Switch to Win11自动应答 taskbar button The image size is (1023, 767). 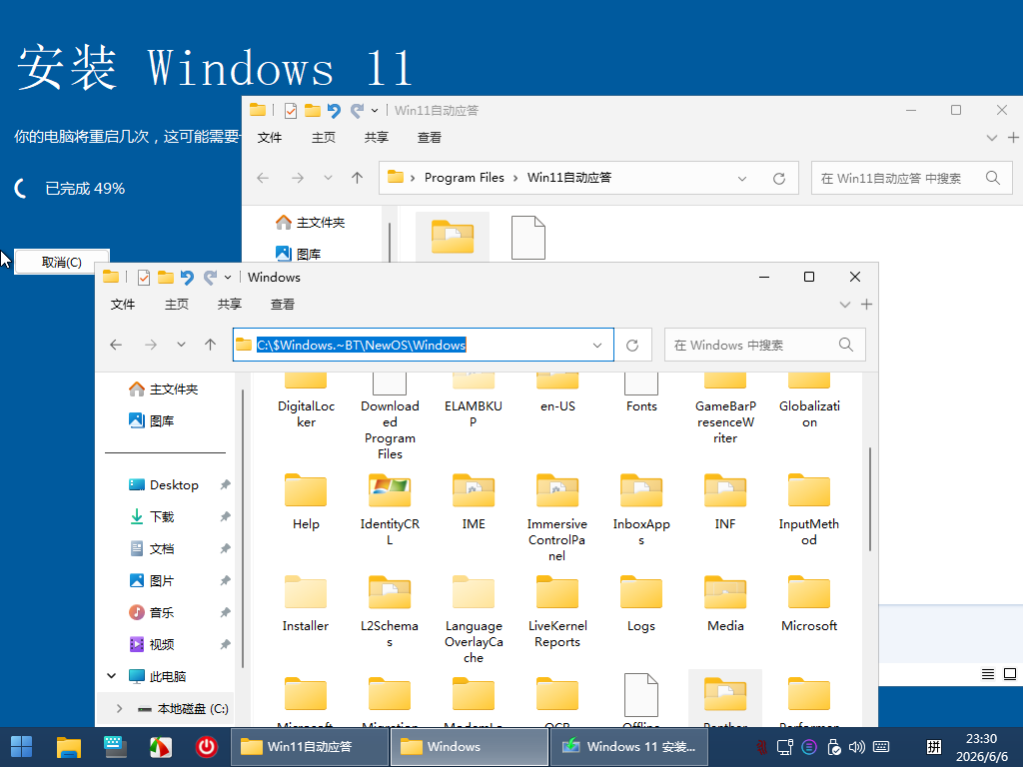click(310, 747)
